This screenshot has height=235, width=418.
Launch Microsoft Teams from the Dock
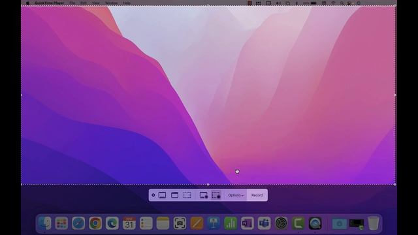coord(264,223)
